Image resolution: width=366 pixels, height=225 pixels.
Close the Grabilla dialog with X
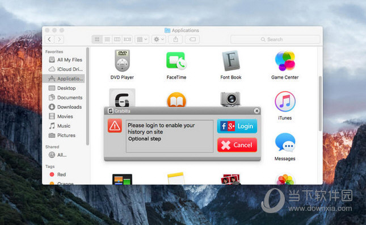click(x=256, y=111)
